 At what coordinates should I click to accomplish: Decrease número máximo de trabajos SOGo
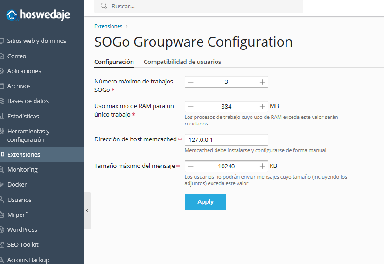[191, 82]
